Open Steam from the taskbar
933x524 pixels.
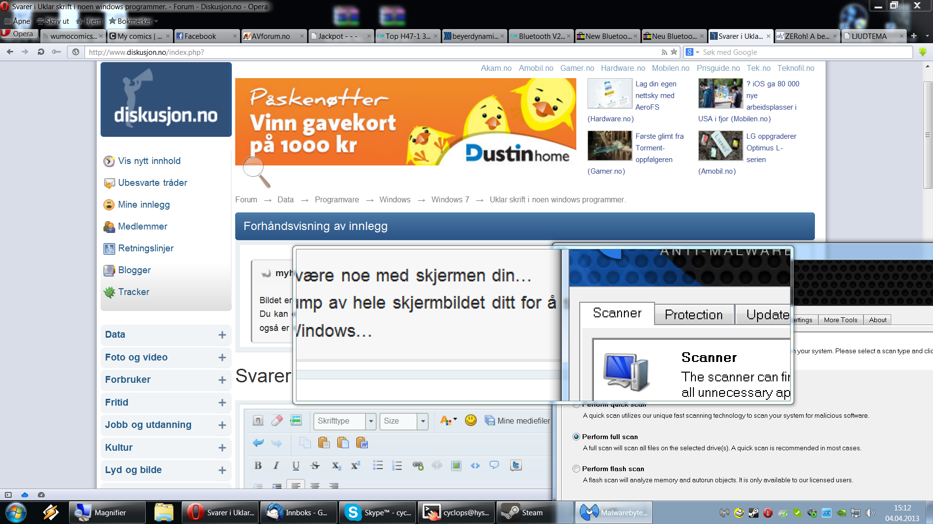click(x=534, y=512)
